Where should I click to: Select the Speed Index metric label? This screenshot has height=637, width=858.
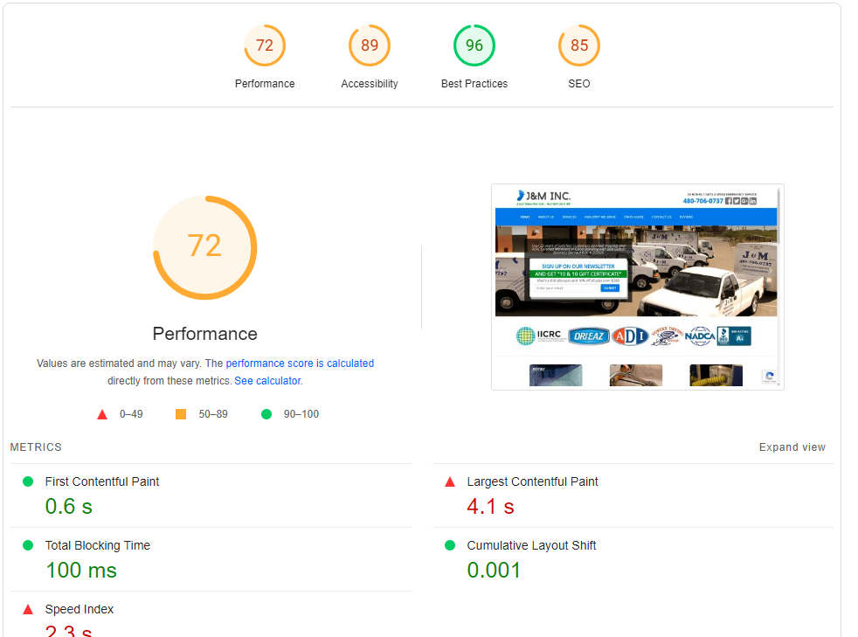(x=80, y=609)
